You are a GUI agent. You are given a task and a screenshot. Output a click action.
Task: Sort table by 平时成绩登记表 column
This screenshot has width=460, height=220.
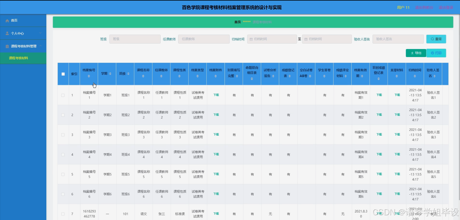point(378,79)
